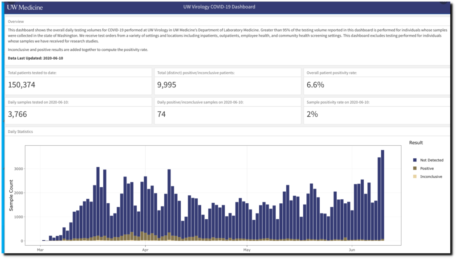Click the Data Last Updated: 2020-06-10 text
456x259 pixels.
36,58
